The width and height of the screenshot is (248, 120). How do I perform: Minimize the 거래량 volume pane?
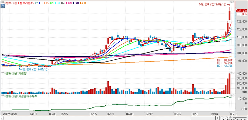[x=231, y=72]
